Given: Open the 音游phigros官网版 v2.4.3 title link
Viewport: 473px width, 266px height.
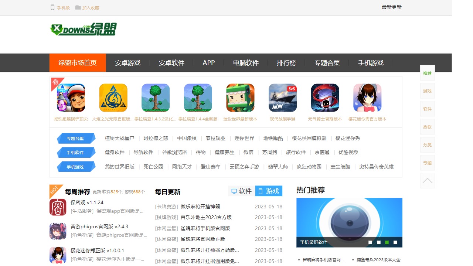Looking at the screenshot, I should click(x=99, y=226).
